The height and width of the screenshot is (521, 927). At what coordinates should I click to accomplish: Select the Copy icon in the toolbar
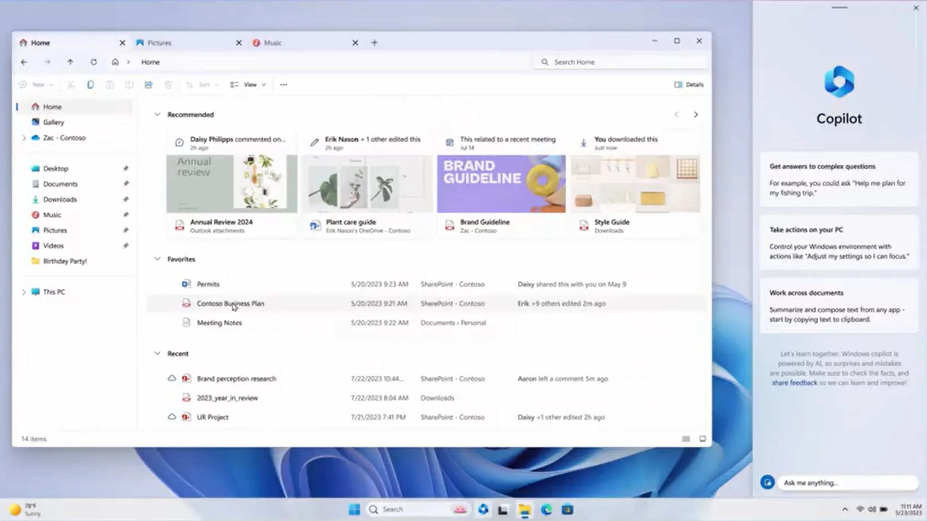(90, 84)
